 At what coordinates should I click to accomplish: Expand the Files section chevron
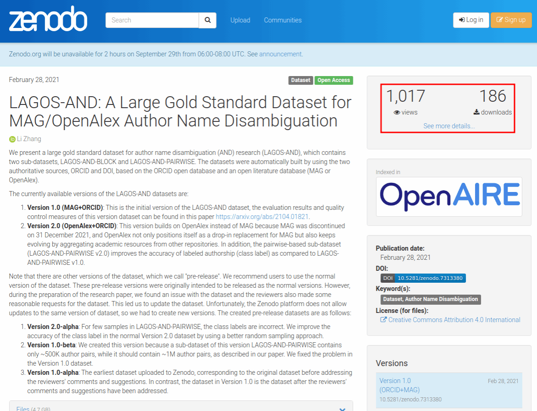(342, 409)
